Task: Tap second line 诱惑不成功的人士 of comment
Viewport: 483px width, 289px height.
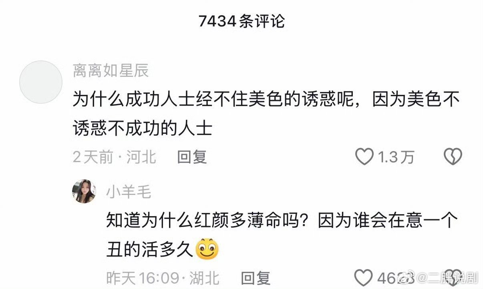Action: pyautogui.click(x=143, y=128)
